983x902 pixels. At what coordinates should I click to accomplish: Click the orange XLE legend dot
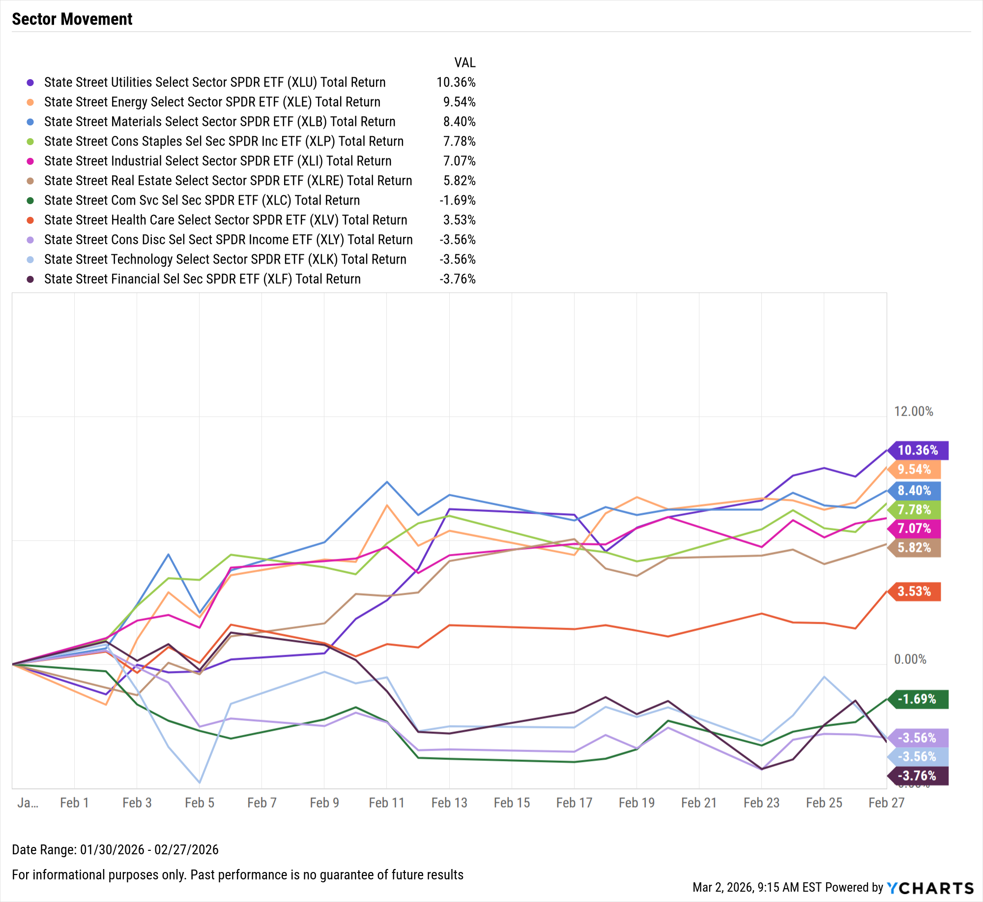(x=30, y=102)
